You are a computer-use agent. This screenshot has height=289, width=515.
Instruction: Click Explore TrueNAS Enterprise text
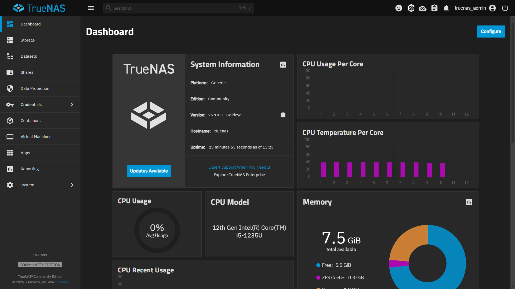pos(239,175)
